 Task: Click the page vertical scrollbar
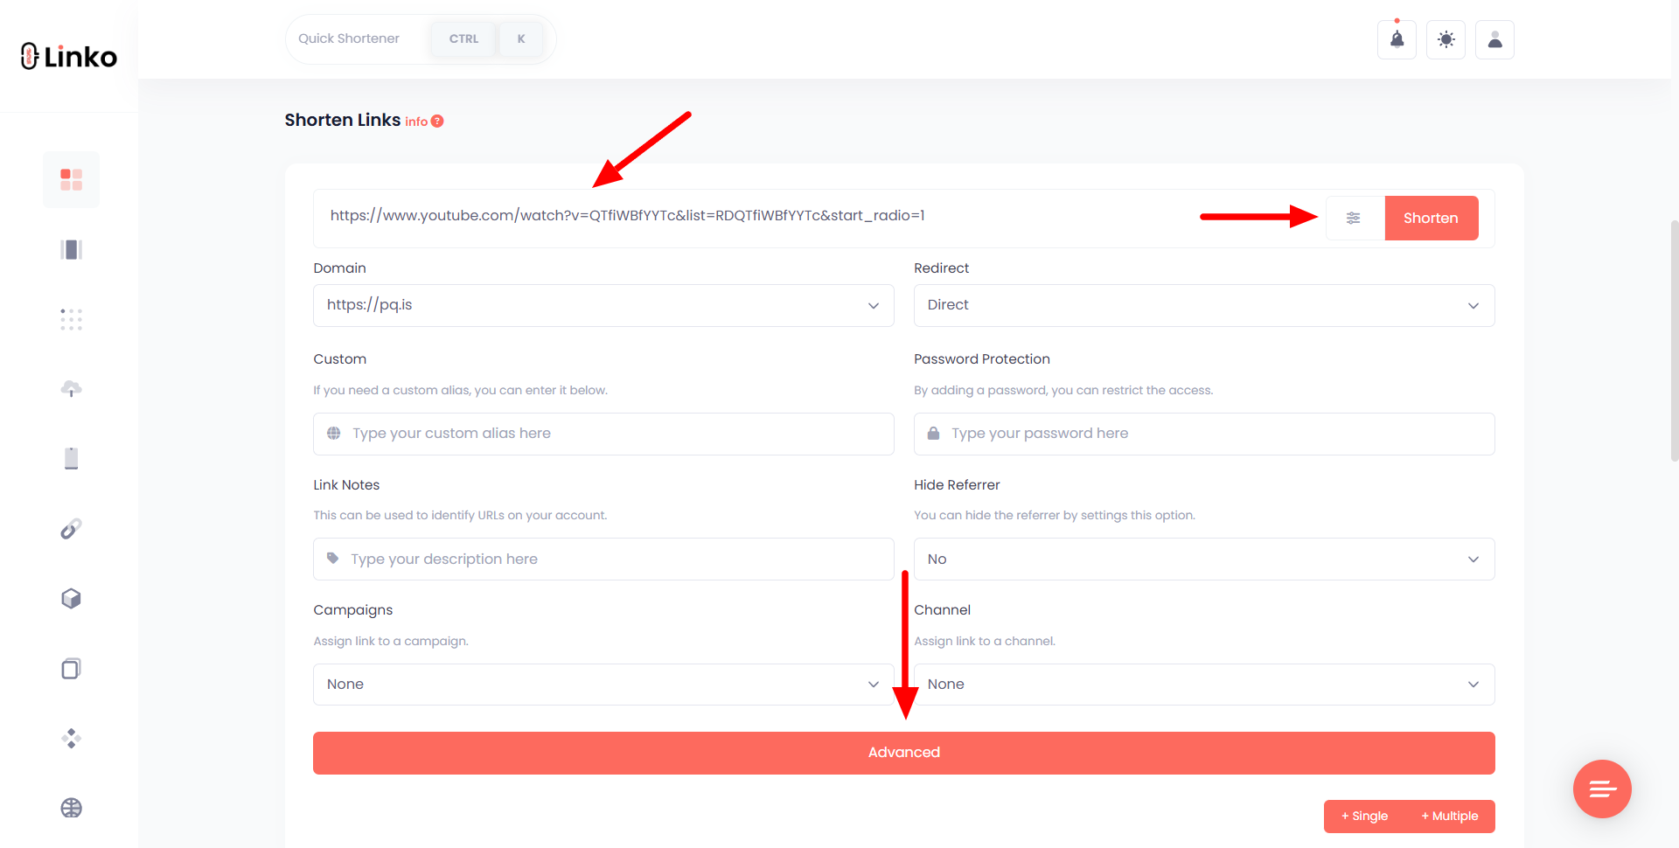(1674, 341)
